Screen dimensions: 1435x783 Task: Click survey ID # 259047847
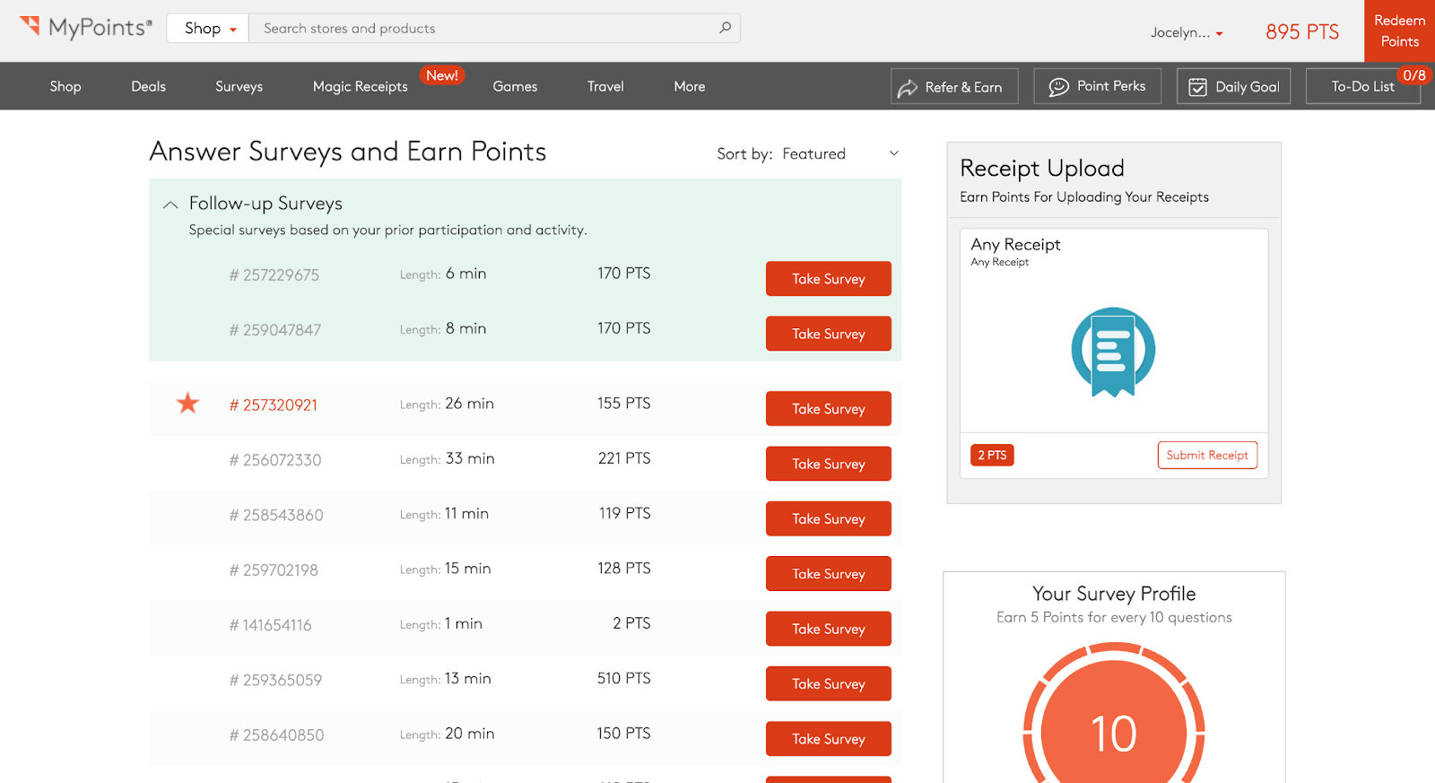click(275, 329)
